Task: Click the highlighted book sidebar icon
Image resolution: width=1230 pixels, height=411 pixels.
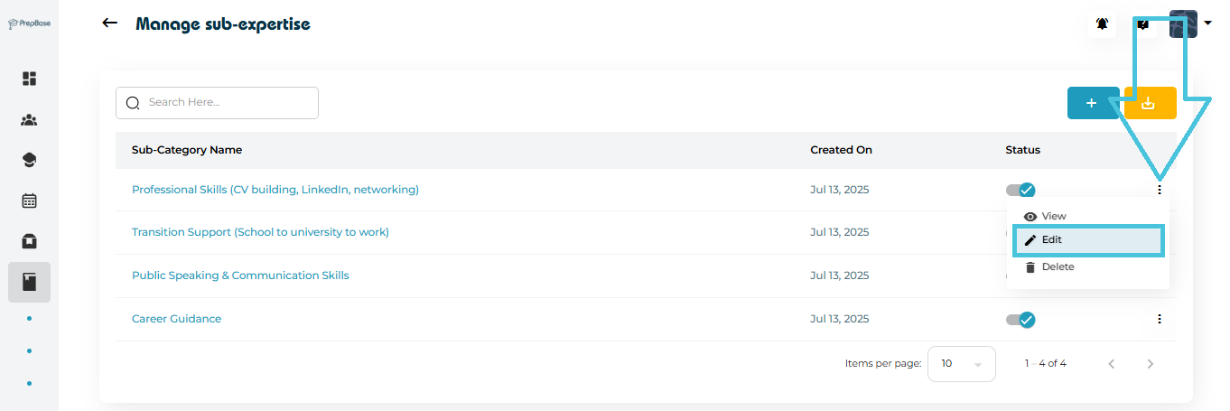Action: pos(29,283)
